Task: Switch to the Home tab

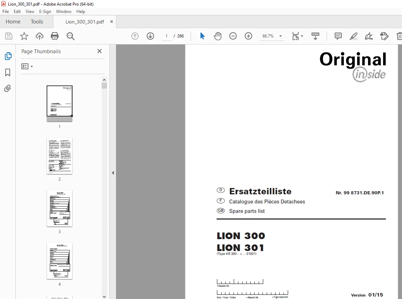Action: 13,21
